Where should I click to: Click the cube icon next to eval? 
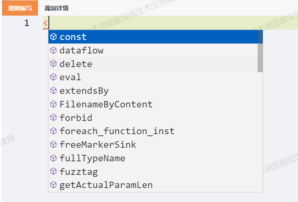coord(54,77)
